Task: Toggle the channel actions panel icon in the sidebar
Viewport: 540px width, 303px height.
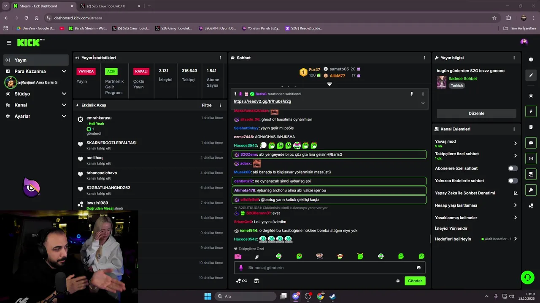Action: [x=531, y=174]
